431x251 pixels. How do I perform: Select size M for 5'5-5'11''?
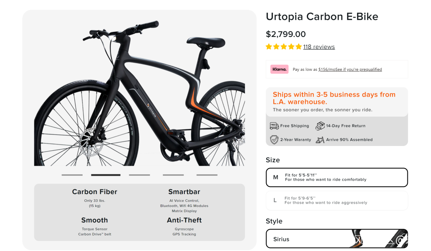pyautogui.click(x=337, y=177)
